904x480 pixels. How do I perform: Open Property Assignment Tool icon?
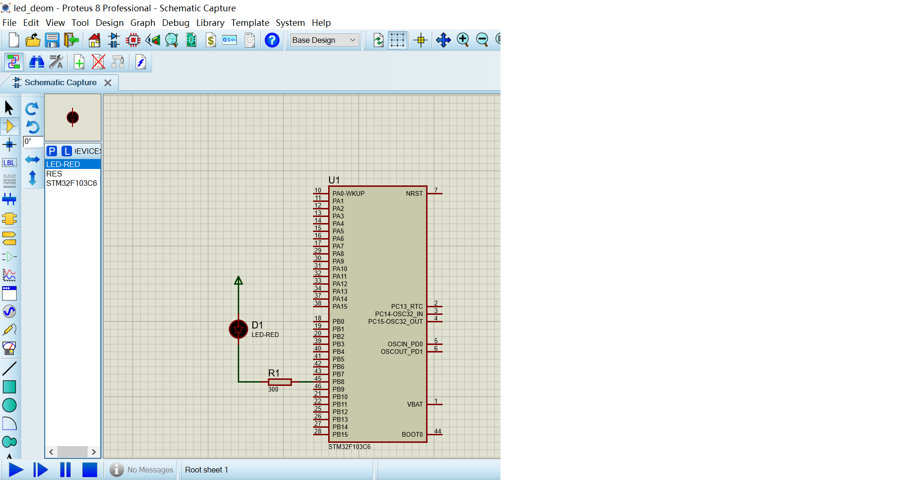(56, 62)
